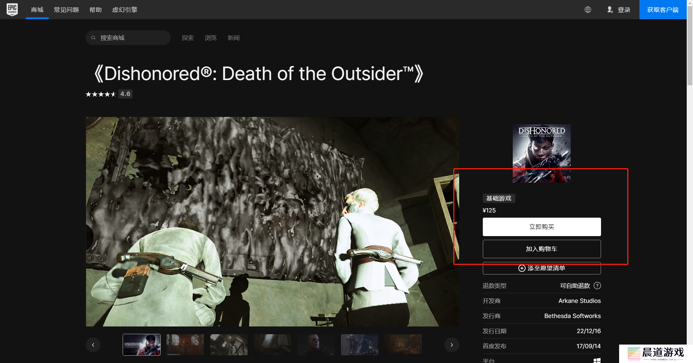This screenshot has height=363, width=693.
Task: Open the 商城 tab
Action: (x=37, y=10)
